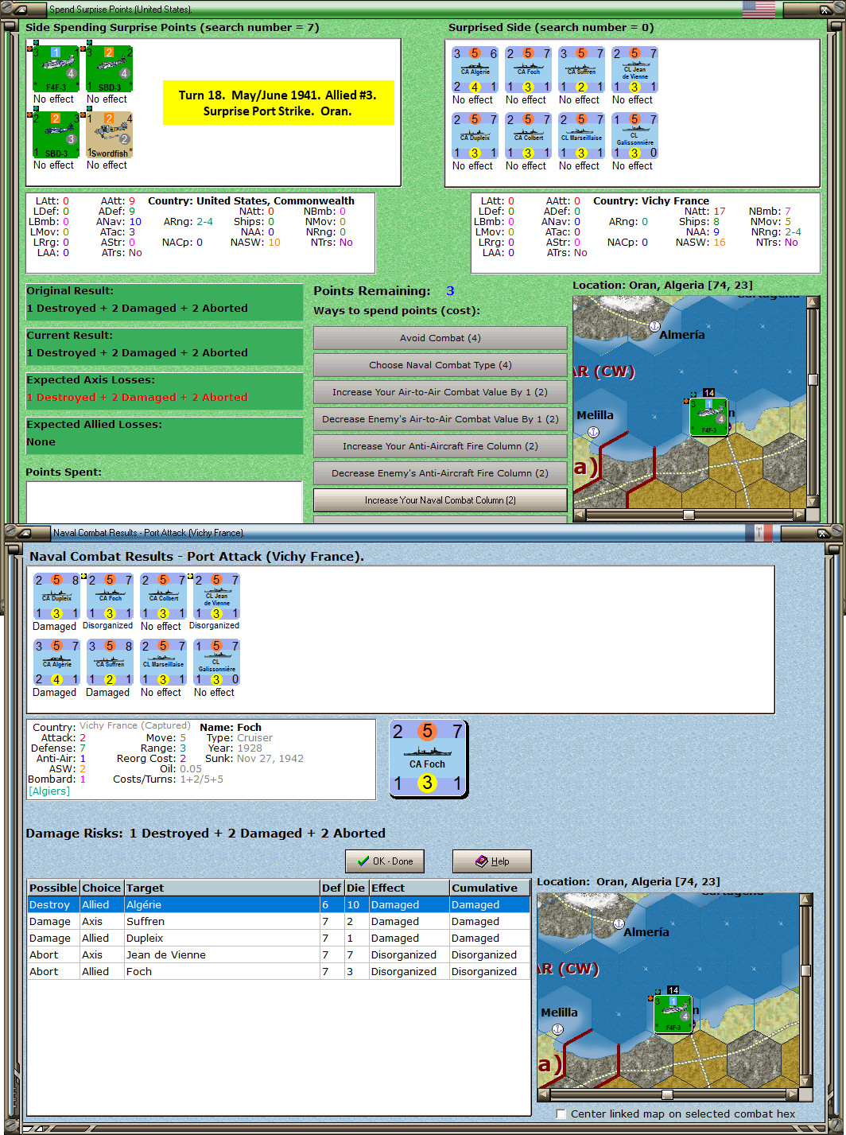Viewport: 846px width, 1135px height.
Task: Open Help in Naval Combat Results
Action: (x=492, y=861)
